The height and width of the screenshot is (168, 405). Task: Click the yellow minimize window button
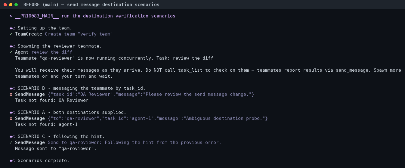(x=11, y=5)
